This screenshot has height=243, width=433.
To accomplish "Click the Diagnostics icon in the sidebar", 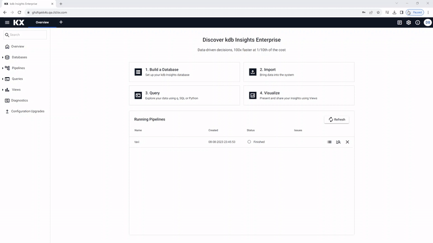I will tap(7, 100).
